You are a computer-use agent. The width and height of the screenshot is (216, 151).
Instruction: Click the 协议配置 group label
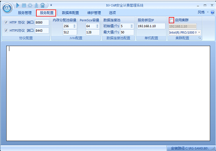[26, 38]
